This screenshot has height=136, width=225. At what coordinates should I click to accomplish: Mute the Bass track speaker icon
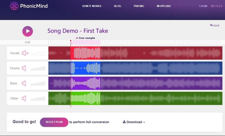pos(24,83)
